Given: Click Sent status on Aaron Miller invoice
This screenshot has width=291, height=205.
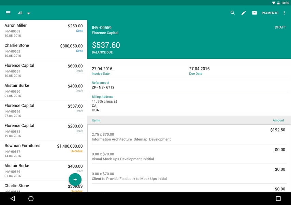Looking at the screenshot, I should (x=79, y=31).
